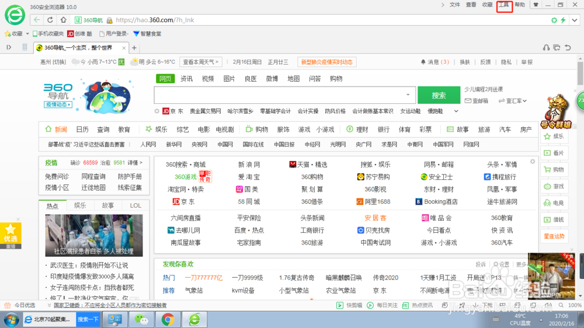Open the 携程旅行 link
Viewport: 584px width, 328px height.
(x=500, y=177)
